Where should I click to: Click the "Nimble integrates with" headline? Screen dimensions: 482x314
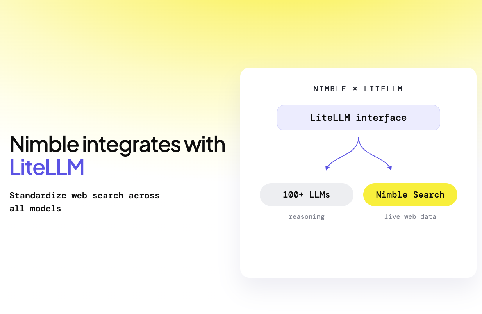pos(118,144)
